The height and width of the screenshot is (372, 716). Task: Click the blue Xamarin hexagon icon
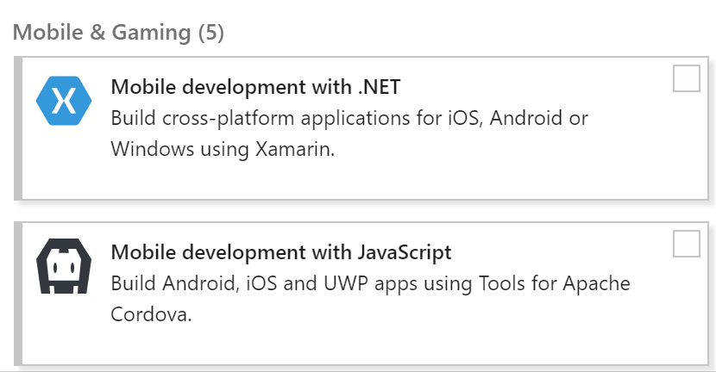point(63,102)
